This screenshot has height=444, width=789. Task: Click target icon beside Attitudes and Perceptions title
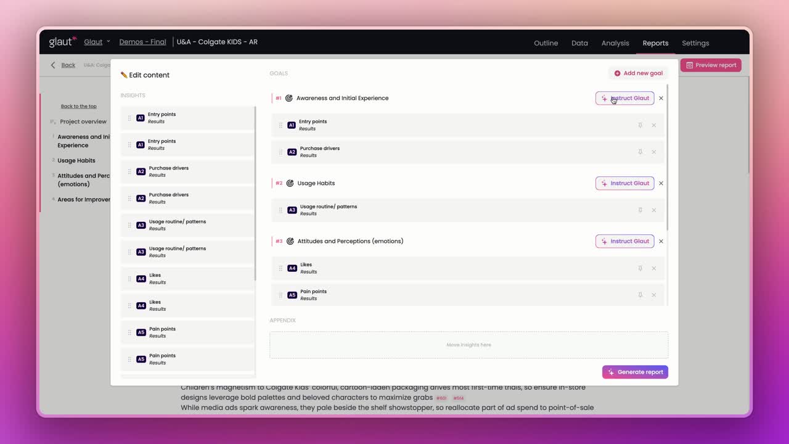pyautogui.click(x=290, y=241)
